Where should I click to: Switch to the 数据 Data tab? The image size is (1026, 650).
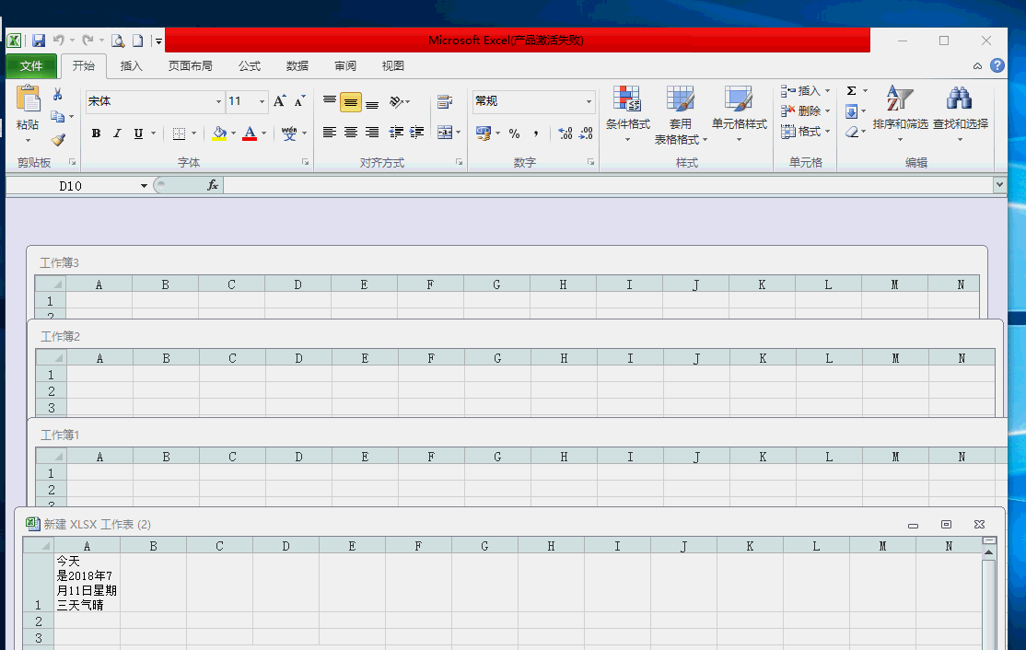297,66
